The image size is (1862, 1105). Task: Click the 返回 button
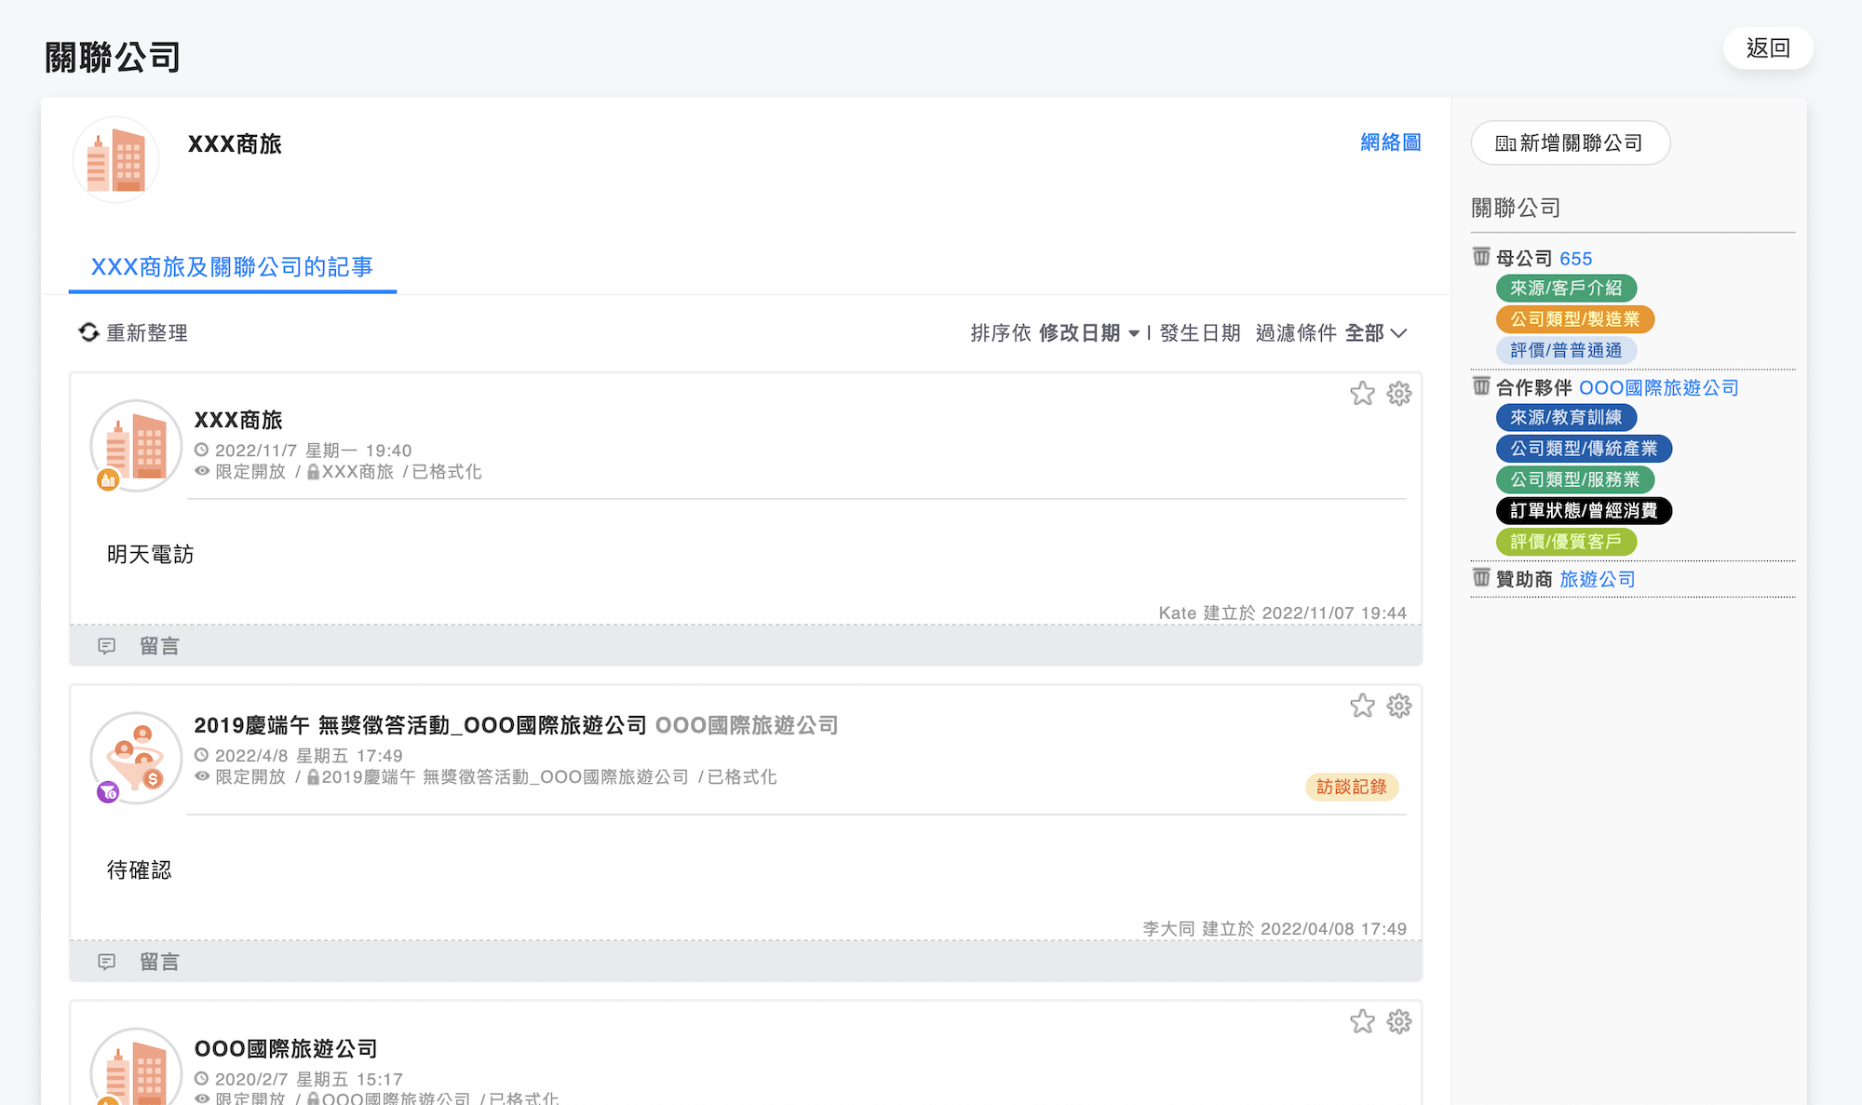(x=1768, y=48)
